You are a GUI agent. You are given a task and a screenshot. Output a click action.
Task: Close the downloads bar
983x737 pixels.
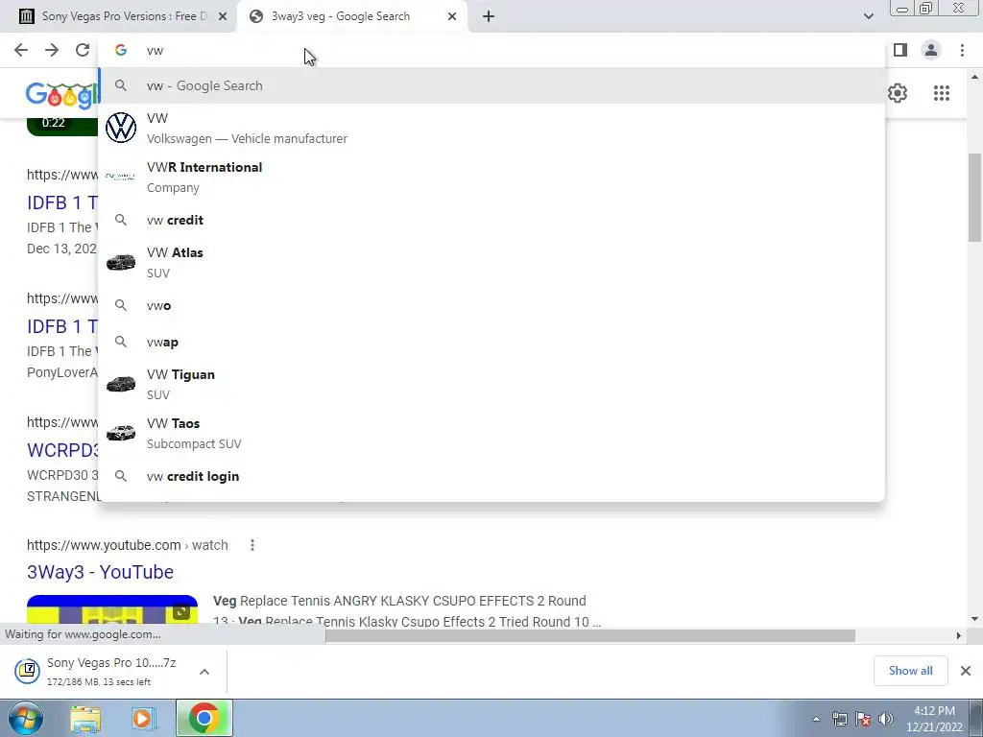pos(966,671)
